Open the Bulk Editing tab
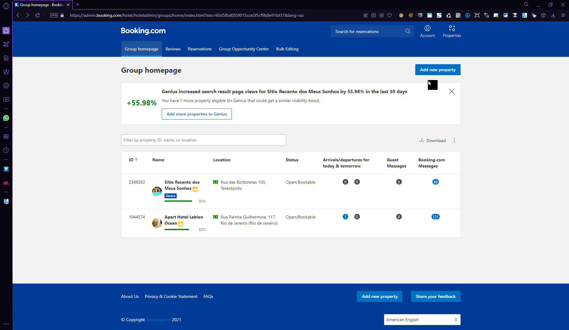Image resolution: width=569 pixels, height=330 pixels. pos(287,49)
